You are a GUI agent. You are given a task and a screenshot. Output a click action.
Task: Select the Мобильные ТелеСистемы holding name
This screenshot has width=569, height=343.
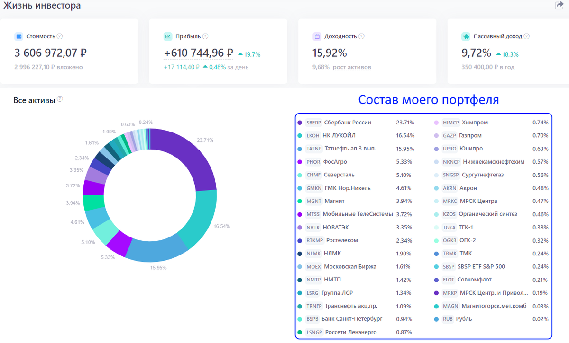(358, 214)
